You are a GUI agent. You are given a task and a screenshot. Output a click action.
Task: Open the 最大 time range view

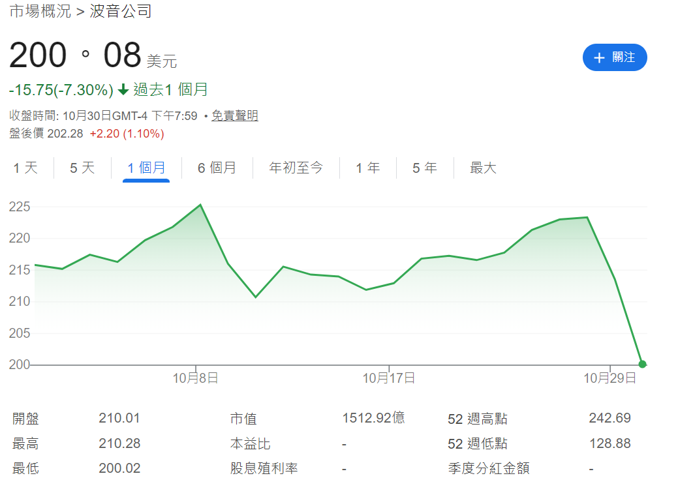coord(482,168)
